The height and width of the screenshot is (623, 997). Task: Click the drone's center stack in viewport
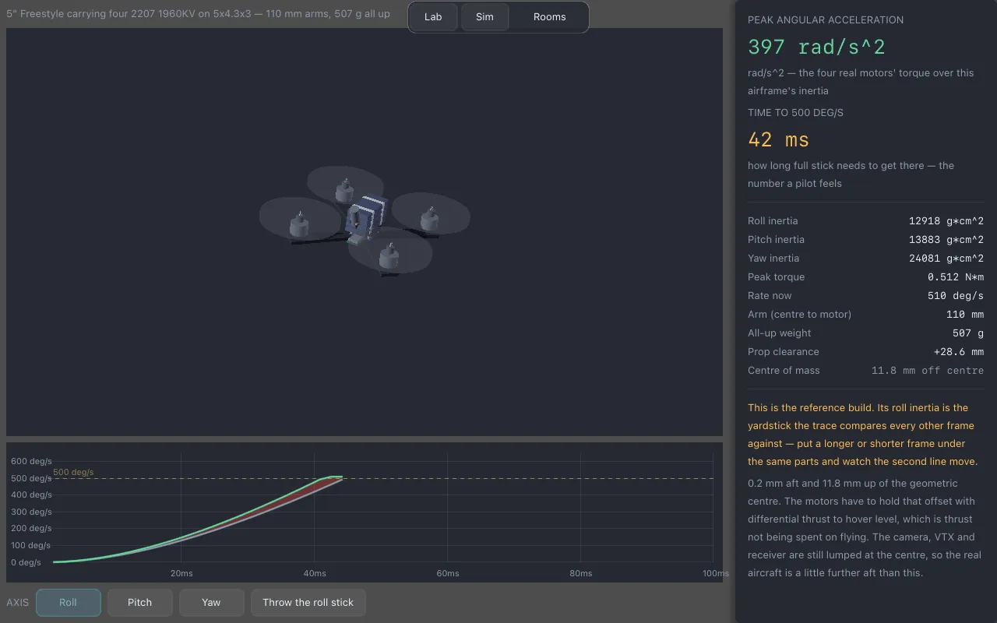tap(366, 217)
